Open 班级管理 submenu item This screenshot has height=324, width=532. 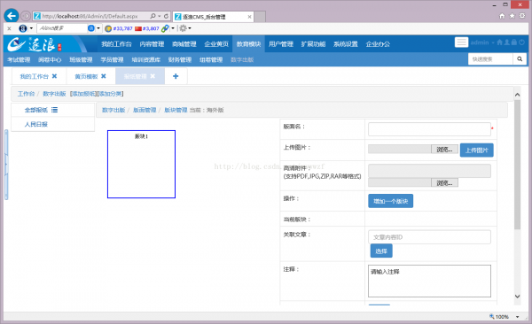(81, 60)
